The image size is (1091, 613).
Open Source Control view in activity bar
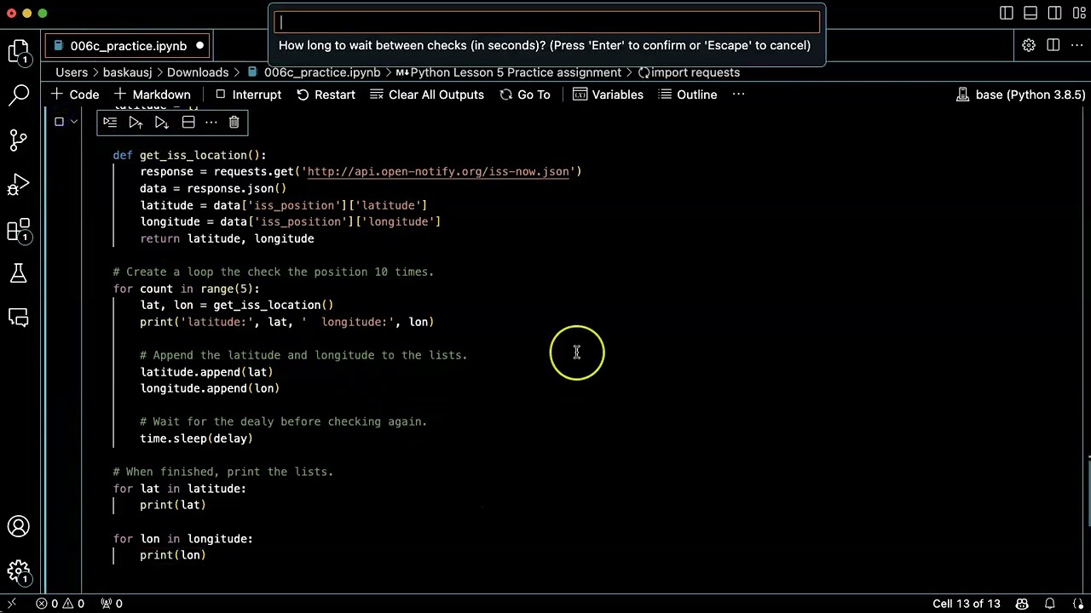pyautogui.click(x=19, y=140)
